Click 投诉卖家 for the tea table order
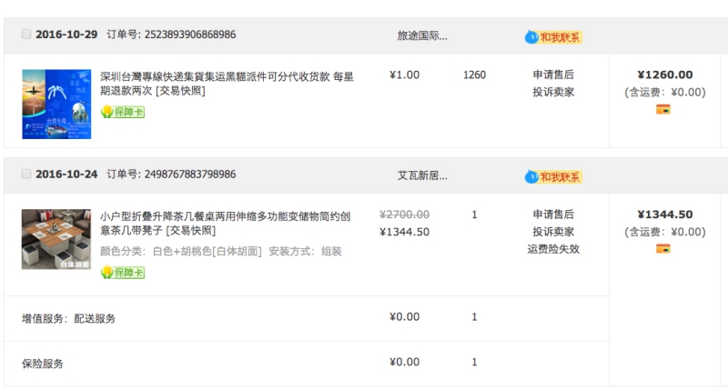 pyautogui.click(x=553, y=232)
